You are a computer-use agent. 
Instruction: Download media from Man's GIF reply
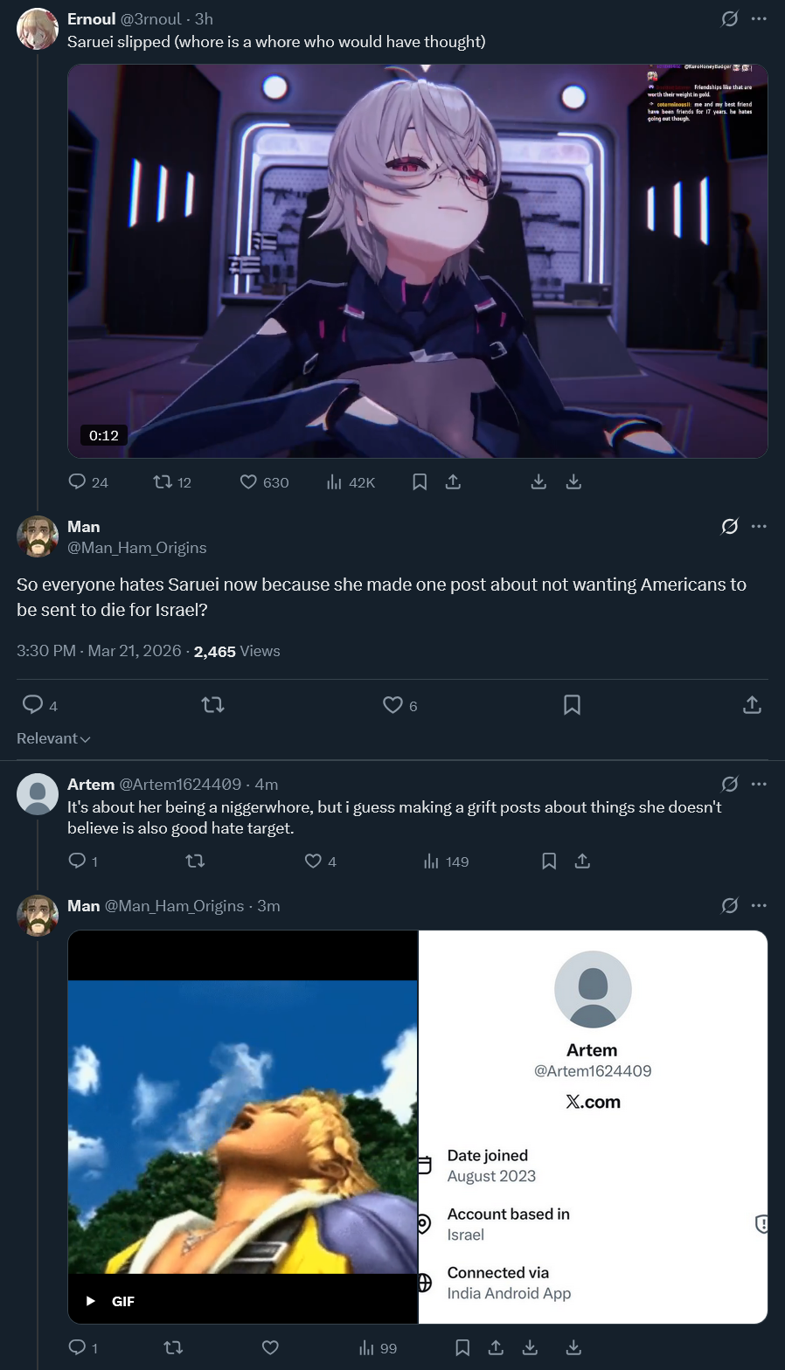click(x=530, y=1347)
